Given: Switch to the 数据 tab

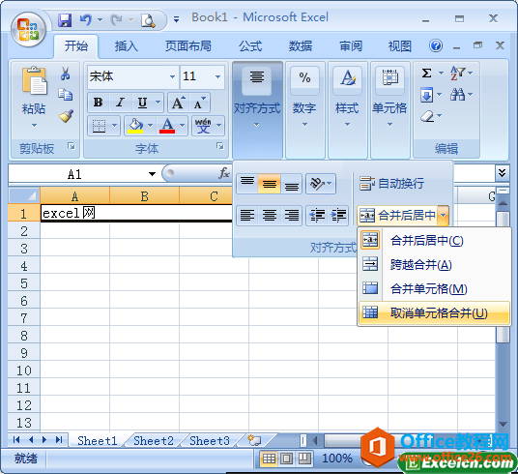Looking at the screenshot, I should coord(301,46).
